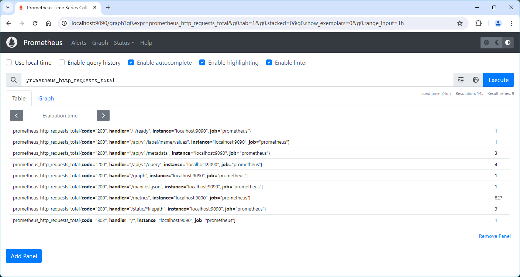Image resolution: width=520 pixels, height=277 pixels.
Task: Open the Alerts page
Action: [79, 42]
